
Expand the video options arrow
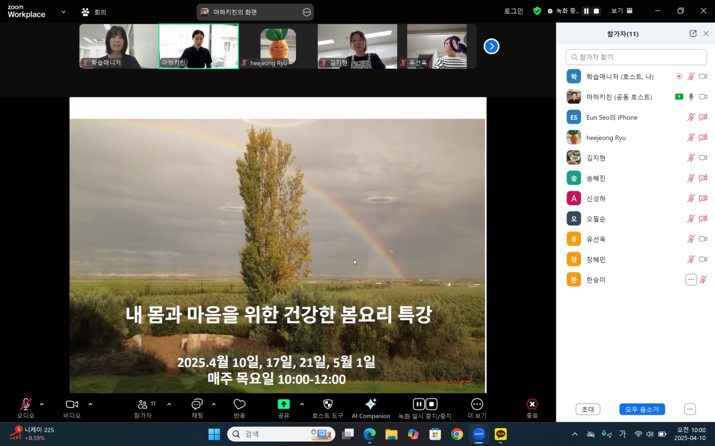click(x=90, y=404)
